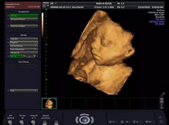Select the fetal face clipboard thumbnail
This screenshot has width=169, height=125.
49,103
